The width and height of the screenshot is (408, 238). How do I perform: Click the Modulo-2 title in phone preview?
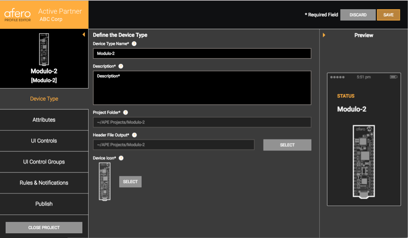click(352, 109)
